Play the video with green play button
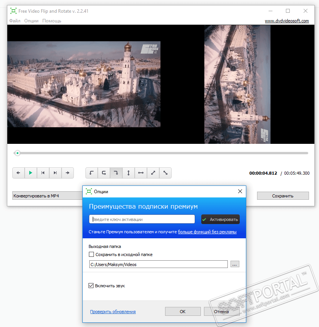 click(x=30, y=173)
